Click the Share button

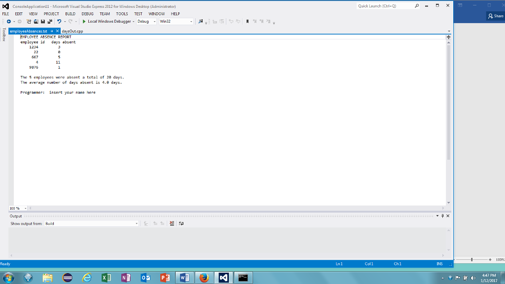[497, 15]
